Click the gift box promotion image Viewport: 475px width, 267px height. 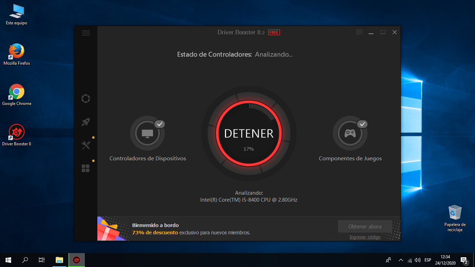112,229
